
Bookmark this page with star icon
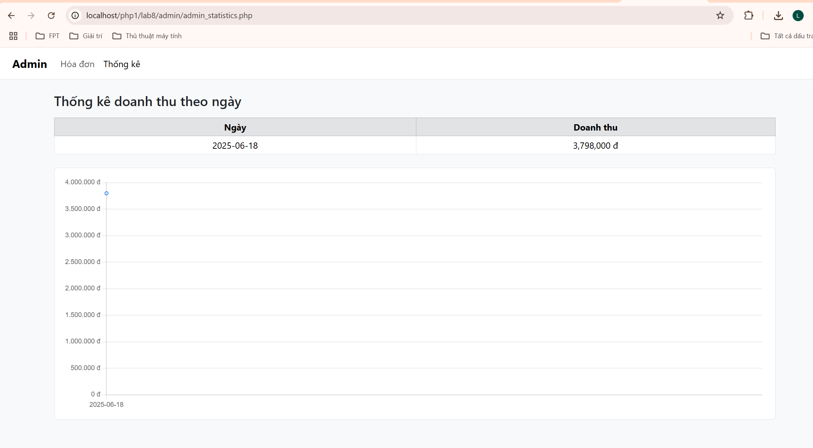click(x=720, y=16)
